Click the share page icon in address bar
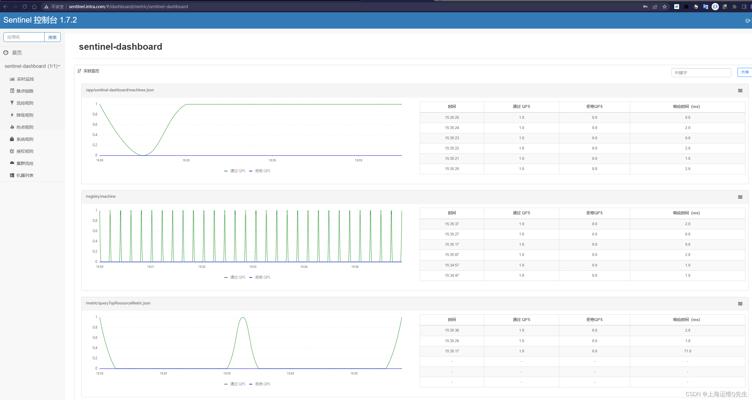This screenshot has width=752, height=400. pyautogui.click(x=655, y=7)
